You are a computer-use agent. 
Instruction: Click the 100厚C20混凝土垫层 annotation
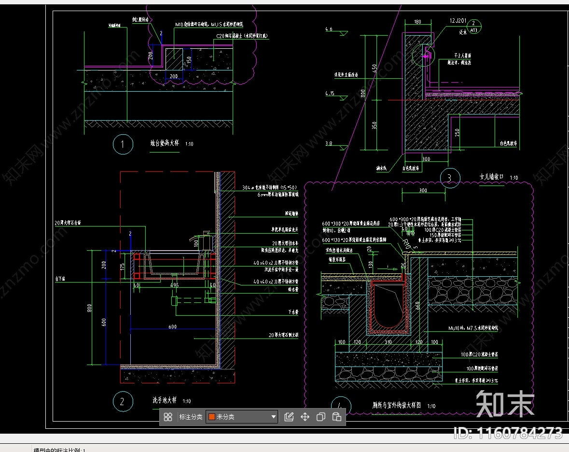tap(479, 354)
